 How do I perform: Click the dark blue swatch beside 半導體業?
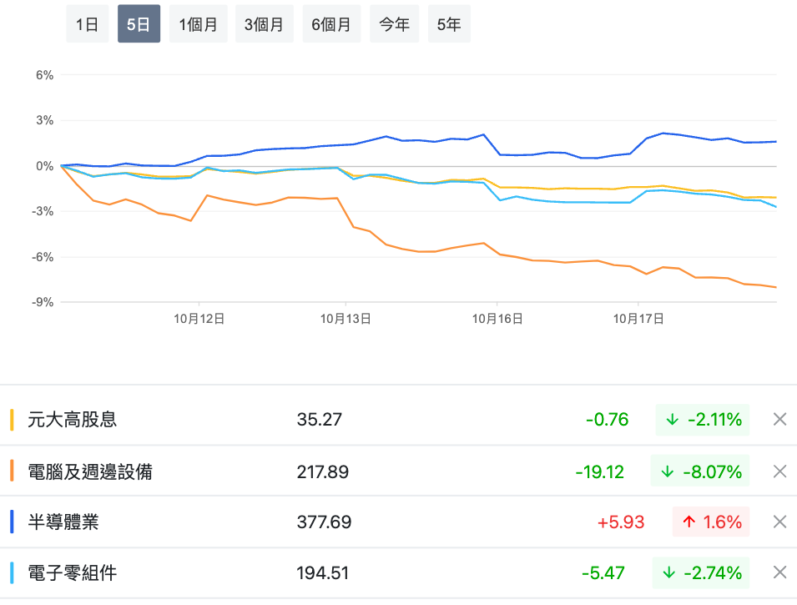(x=12, y=522)
